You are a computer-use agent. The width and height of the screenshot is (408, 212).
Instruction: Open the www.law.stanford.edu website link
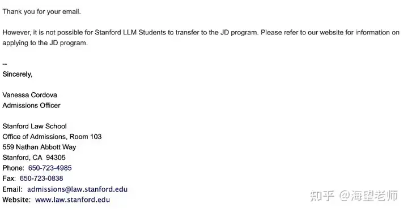[73, 200]
